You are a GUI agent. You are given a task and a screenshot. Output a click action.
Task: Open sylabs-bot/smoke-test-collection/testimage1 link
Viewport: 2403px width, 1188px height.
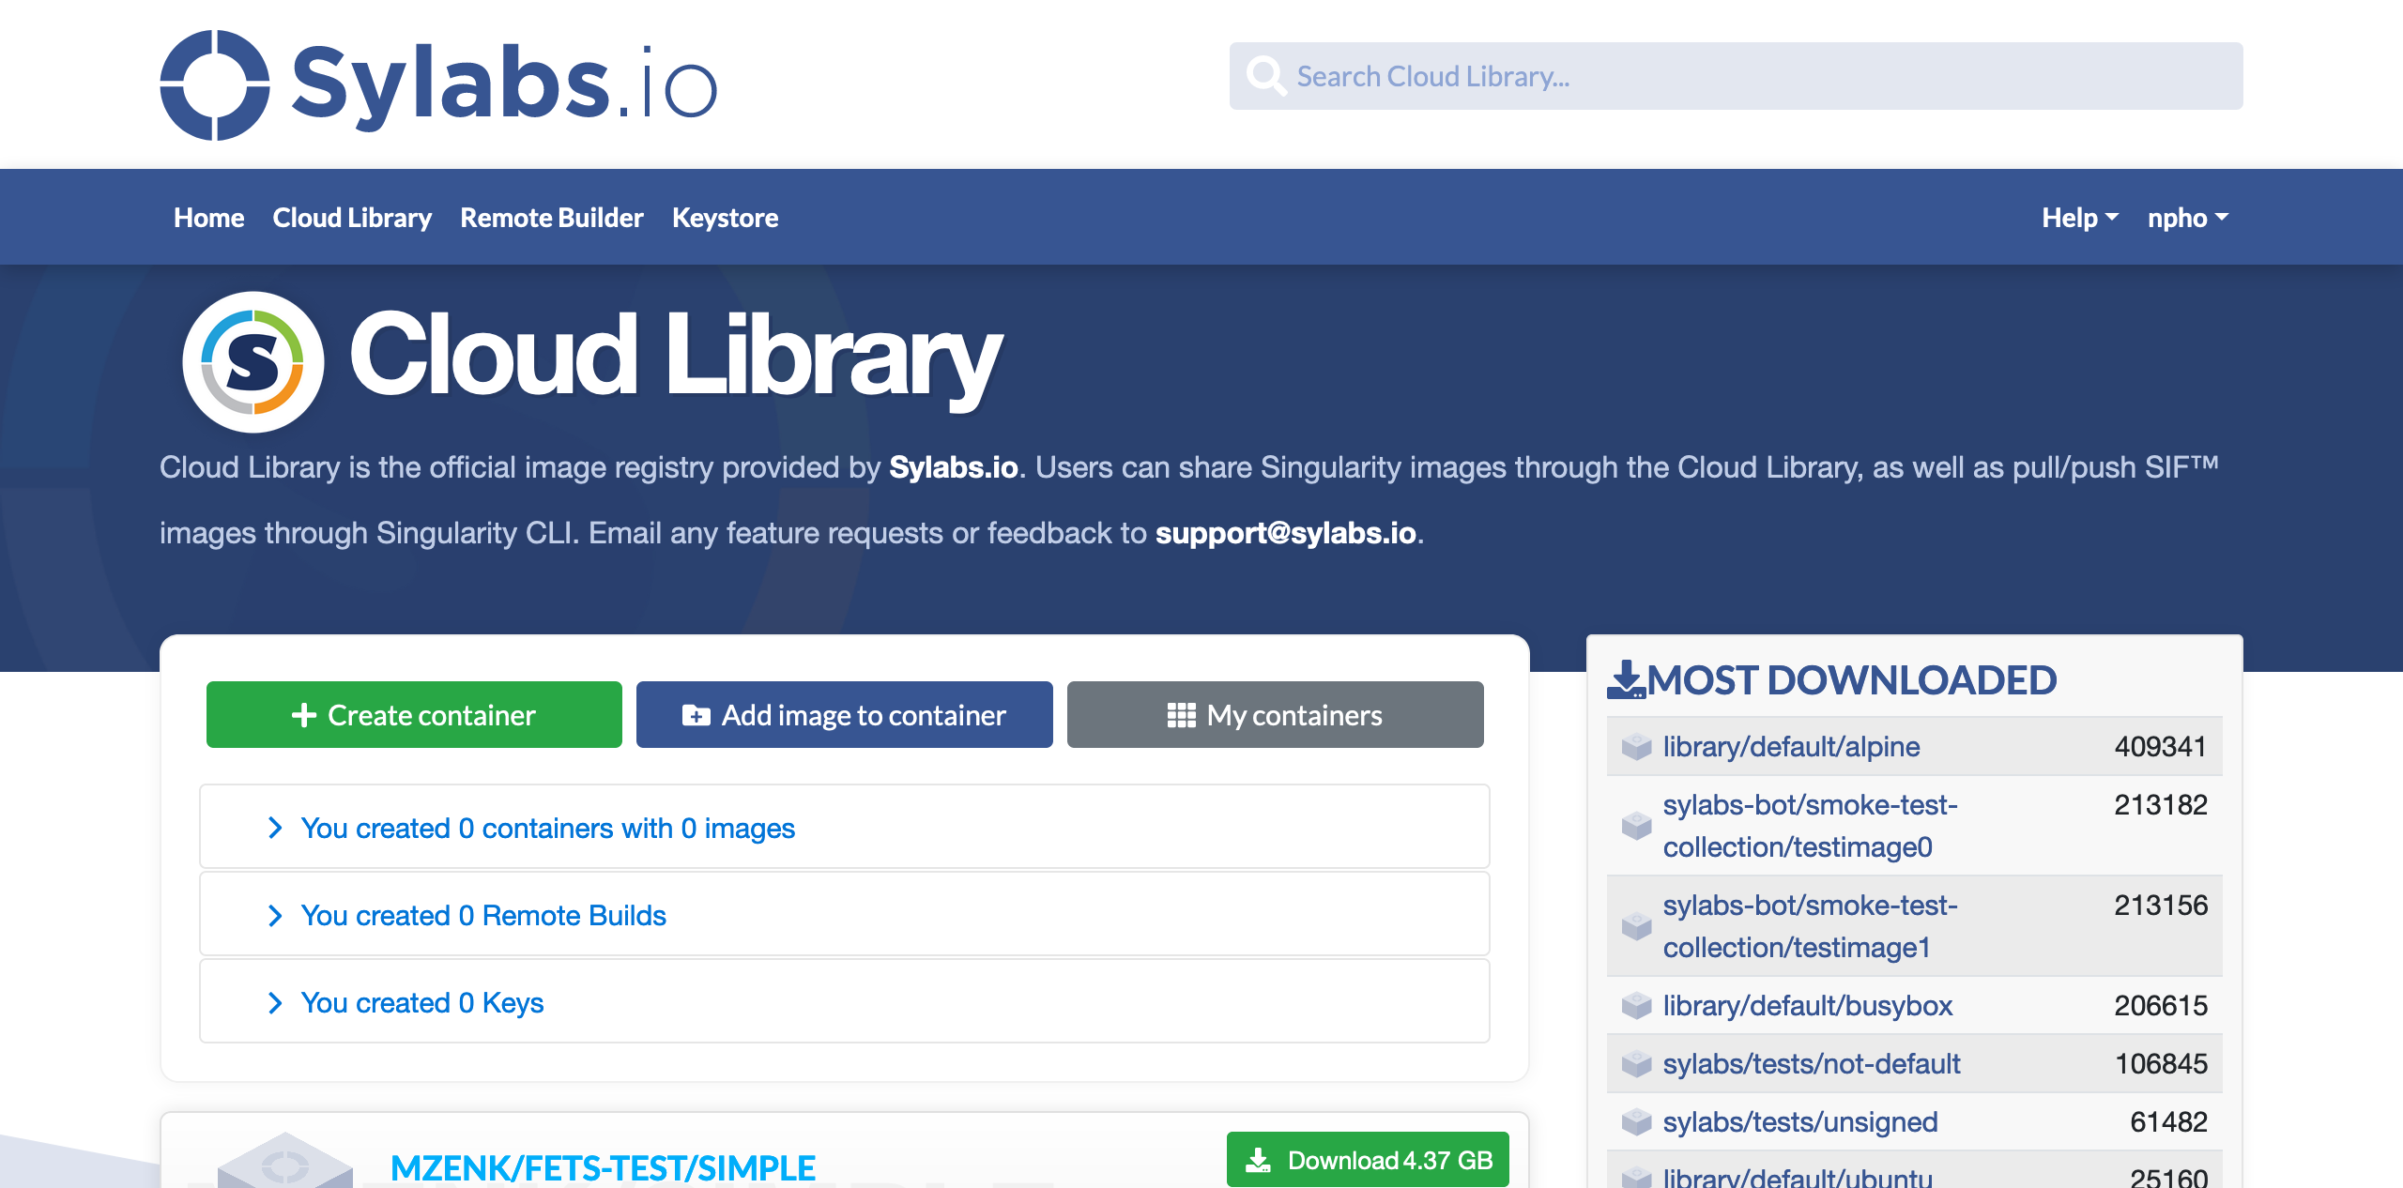pos(1811,926)
